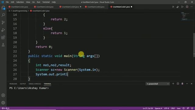Image resolution: width=195 pixels, height=110 pixels.
Task: Close the terminal panel
Action: [x=192, y=84]
